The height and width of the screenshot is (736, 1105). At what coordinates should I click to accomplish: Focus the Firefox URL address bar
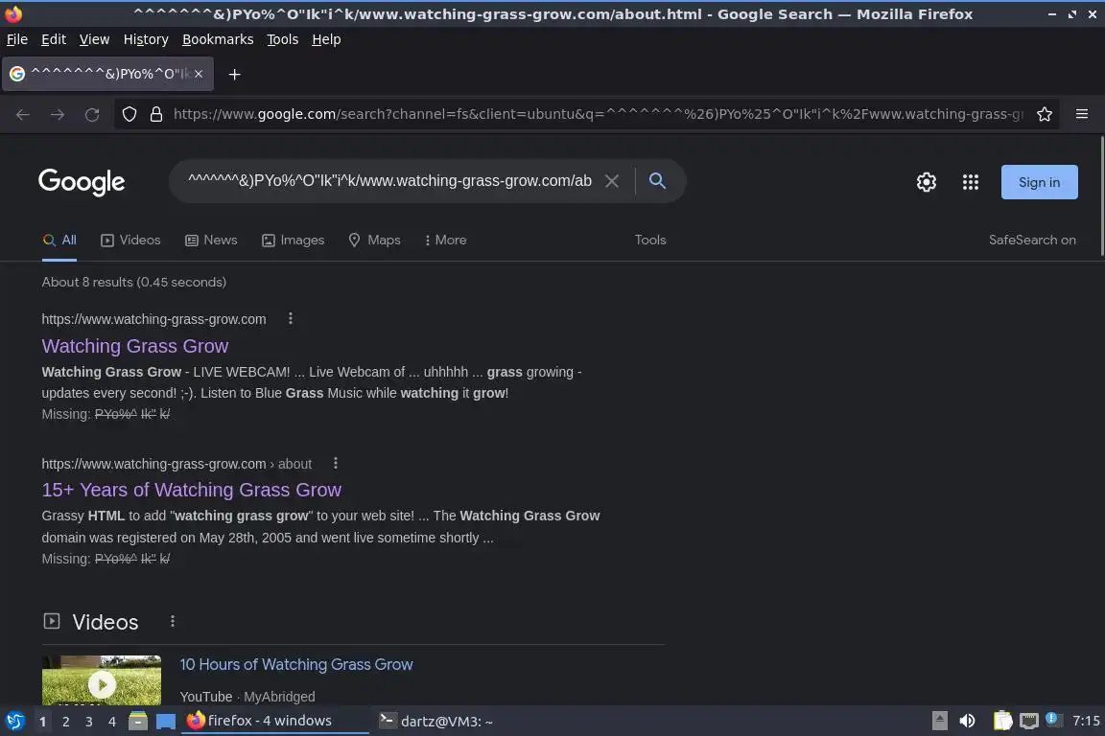pyautogui.click(x=598, y=114)
